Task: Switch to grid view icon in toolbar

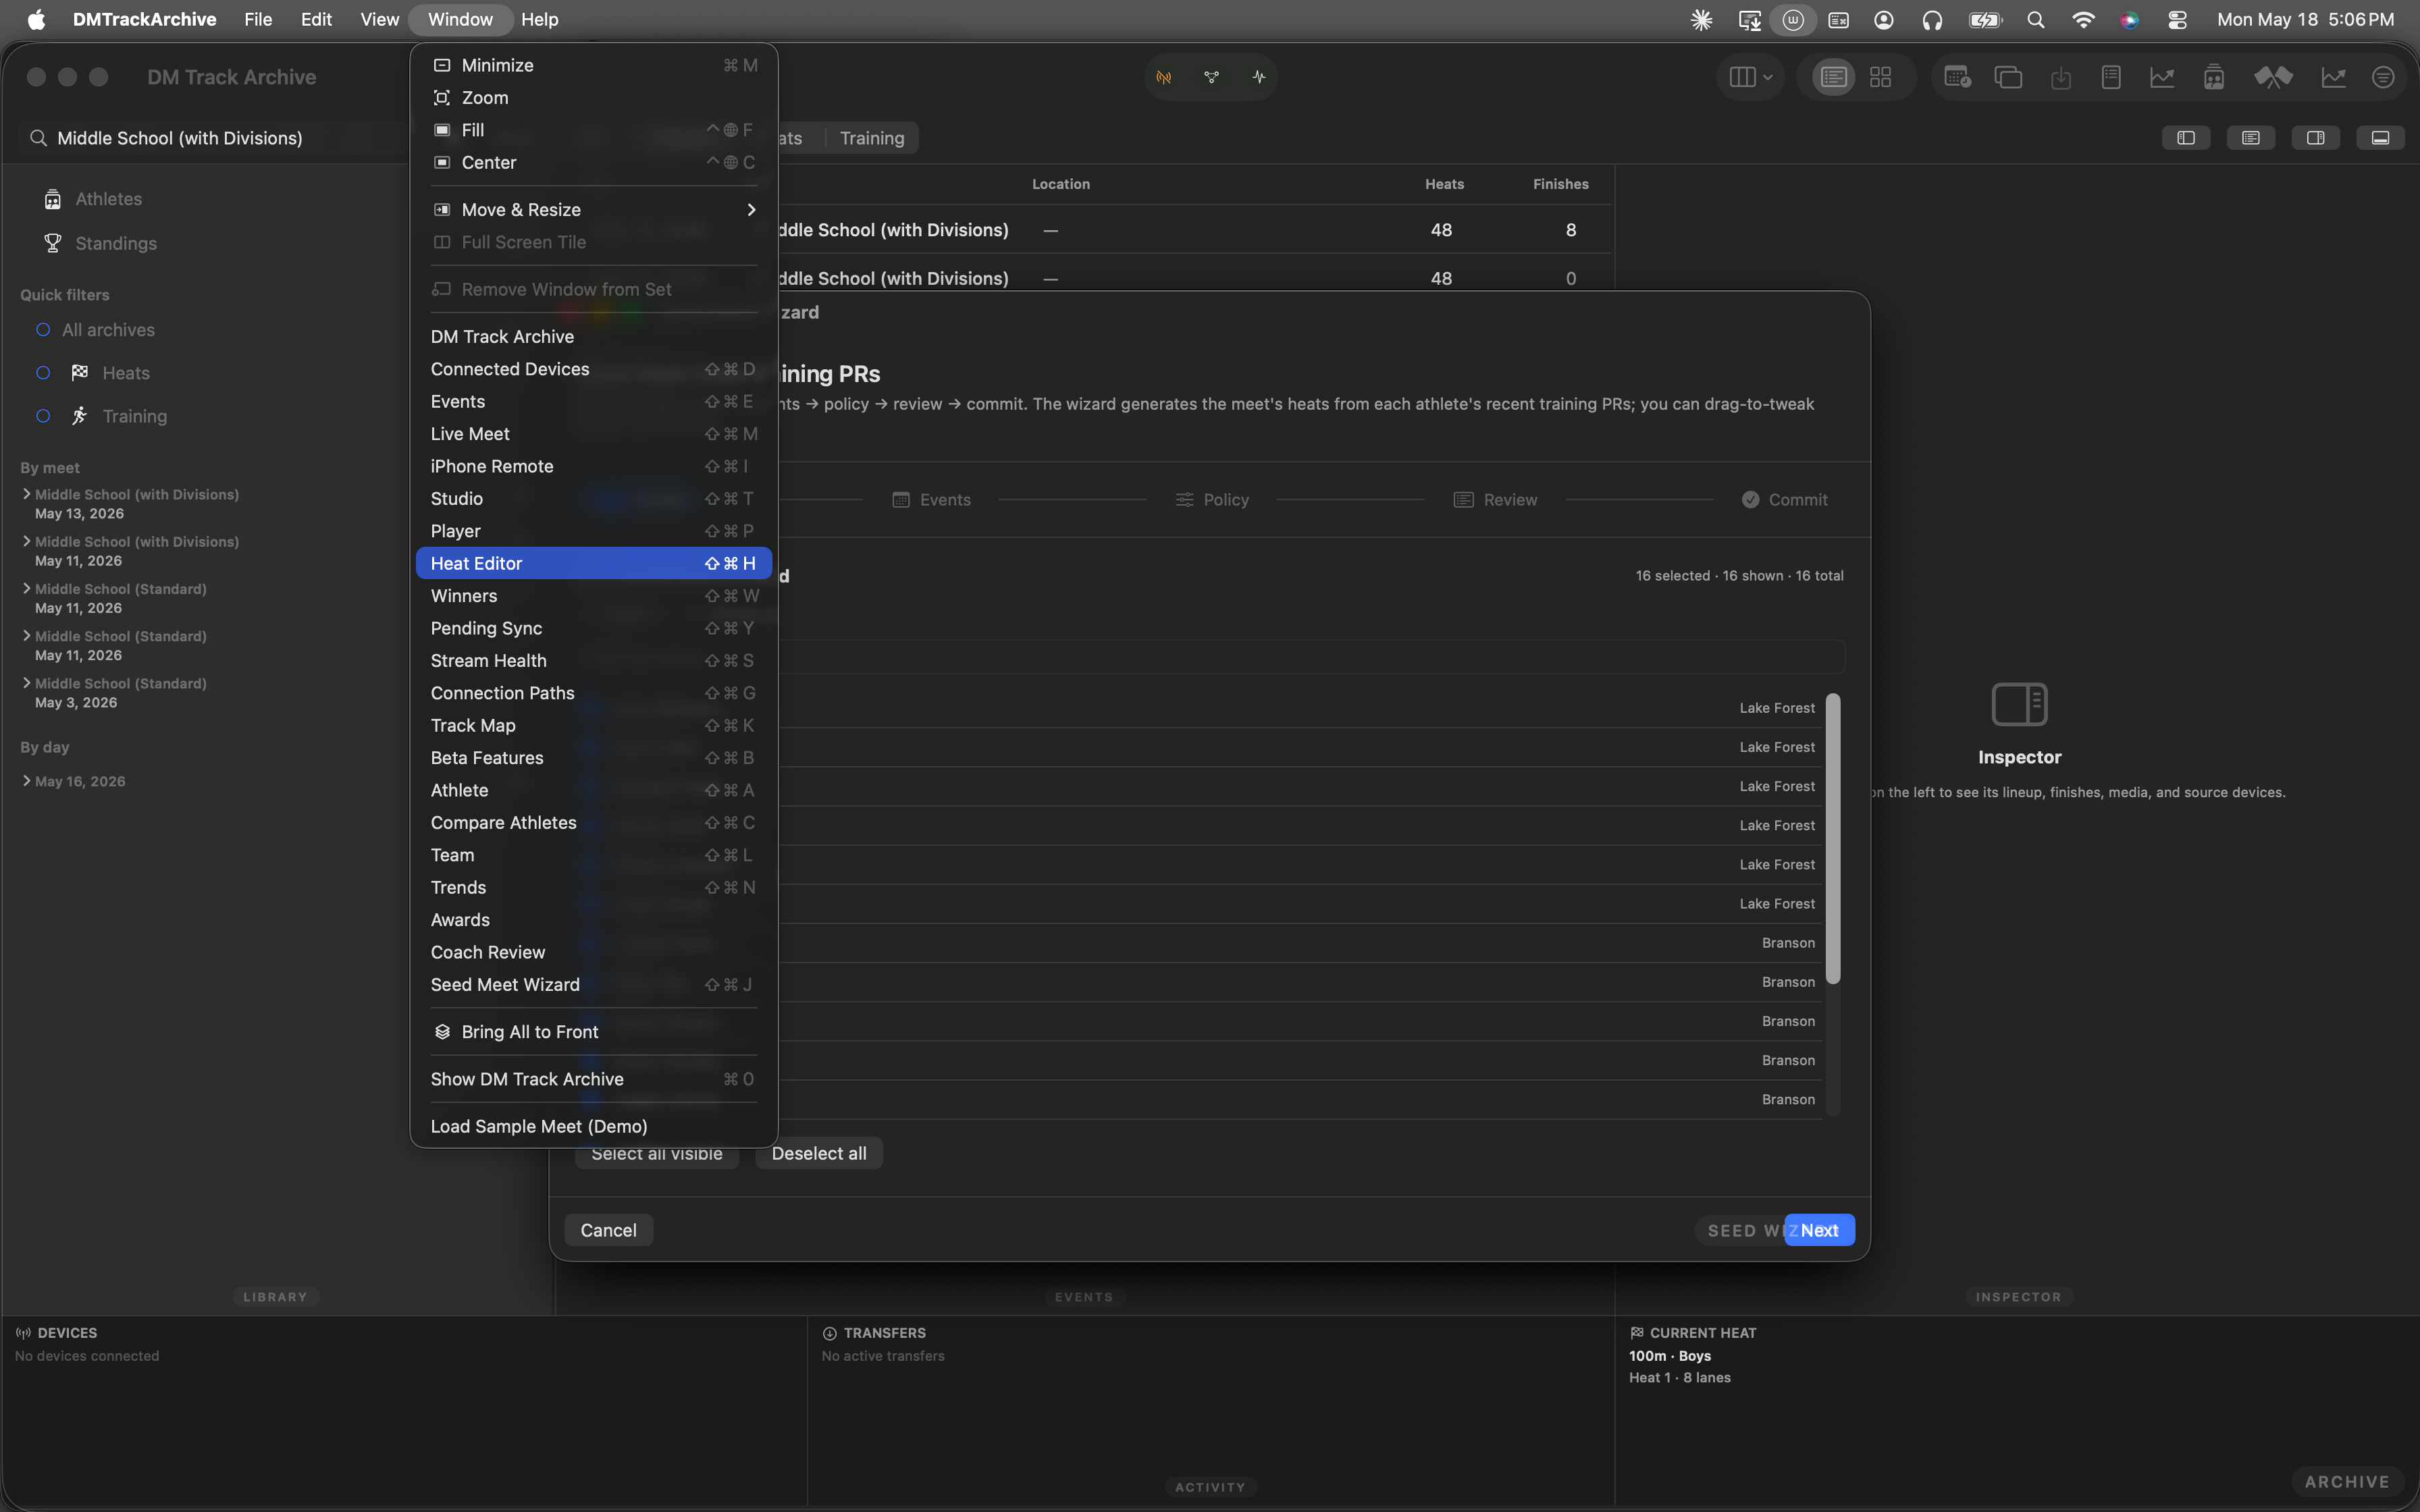Action: tap(1881, 77)
